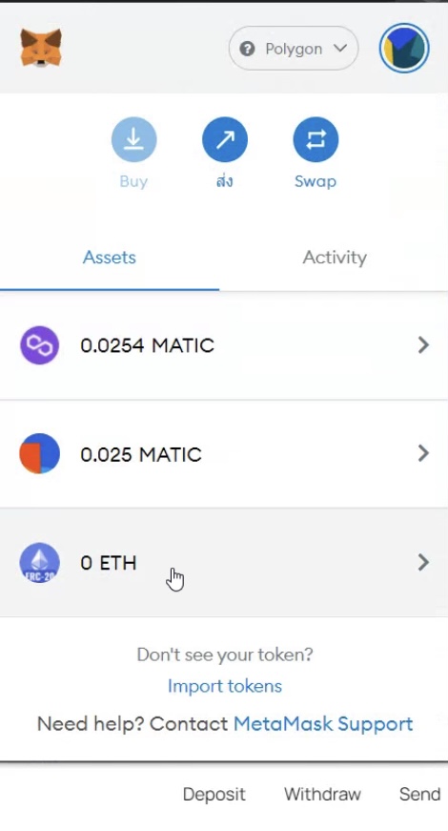Open the Polygon network dropdown
This screenshot has height=831, width=448.
[x=294, y=49]
